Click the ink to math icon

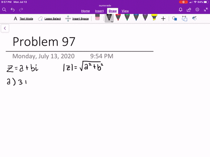coord(194,18)
